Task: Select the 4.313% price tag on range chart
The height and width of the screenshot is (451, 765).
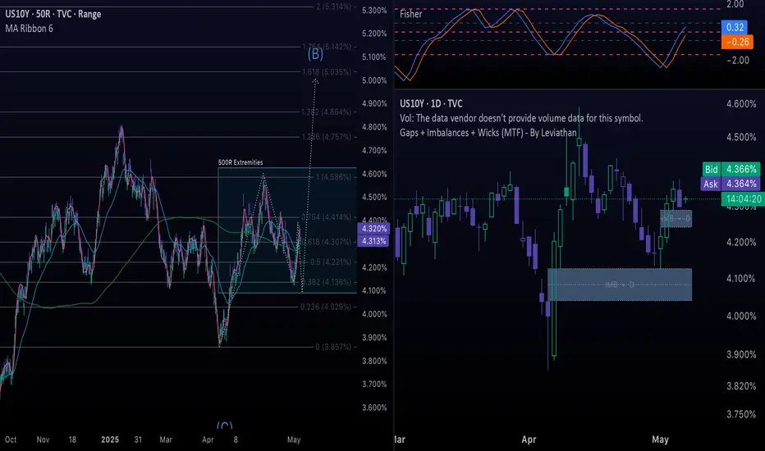Action: 373,241
